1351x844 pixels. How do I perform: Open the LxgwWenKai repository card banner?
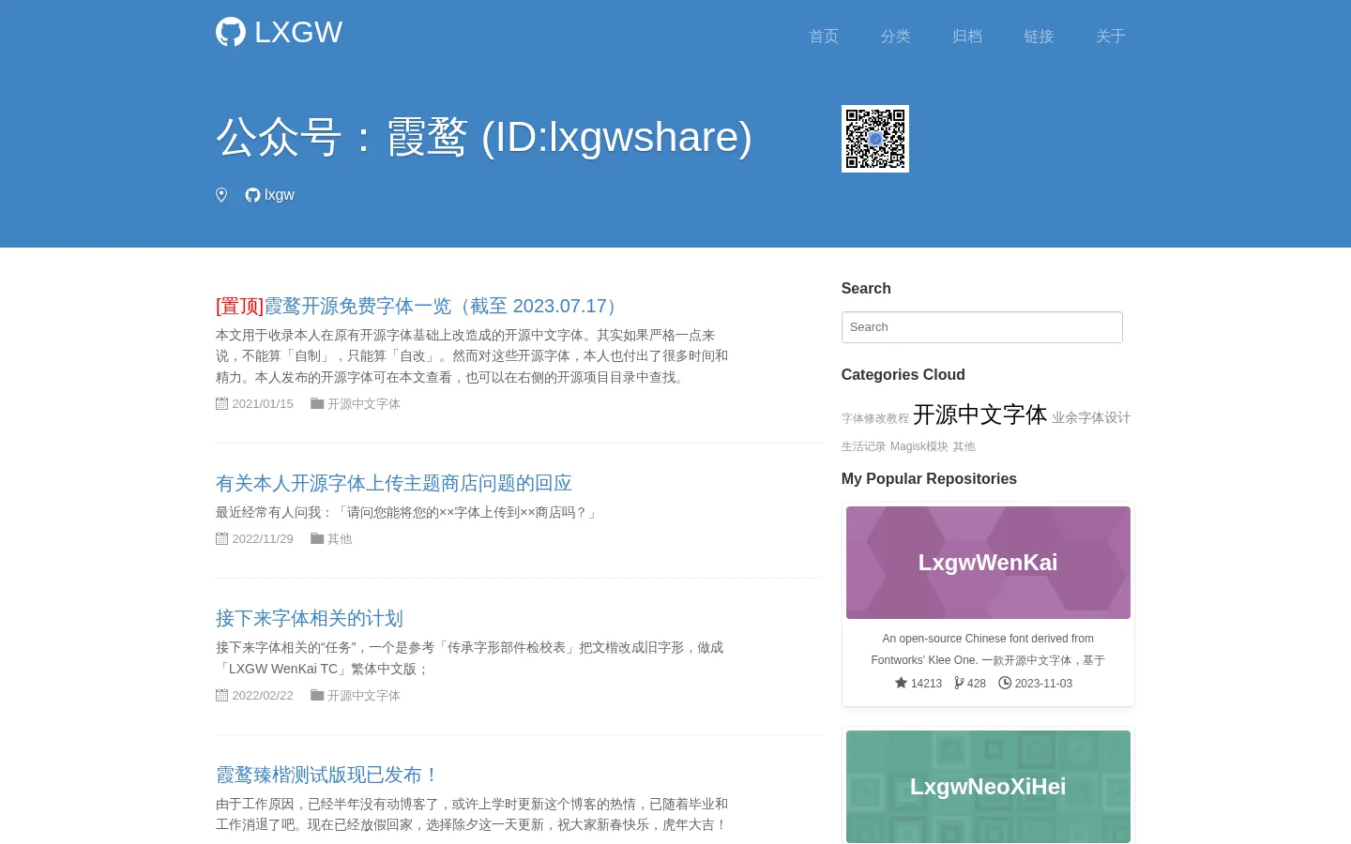[988, 563]
